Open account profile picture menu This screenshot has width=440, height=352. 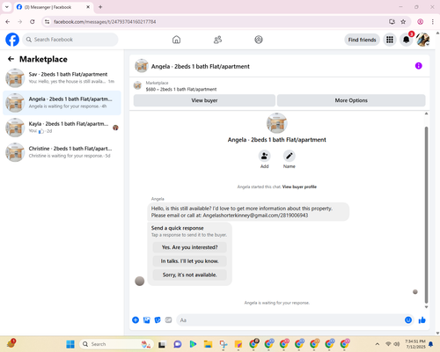coord(422,40)
